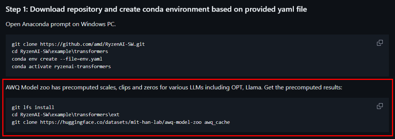The image size is (395, 139).
Task: Click 'env.yaml' in the conda create command
Action: [91, 59]
